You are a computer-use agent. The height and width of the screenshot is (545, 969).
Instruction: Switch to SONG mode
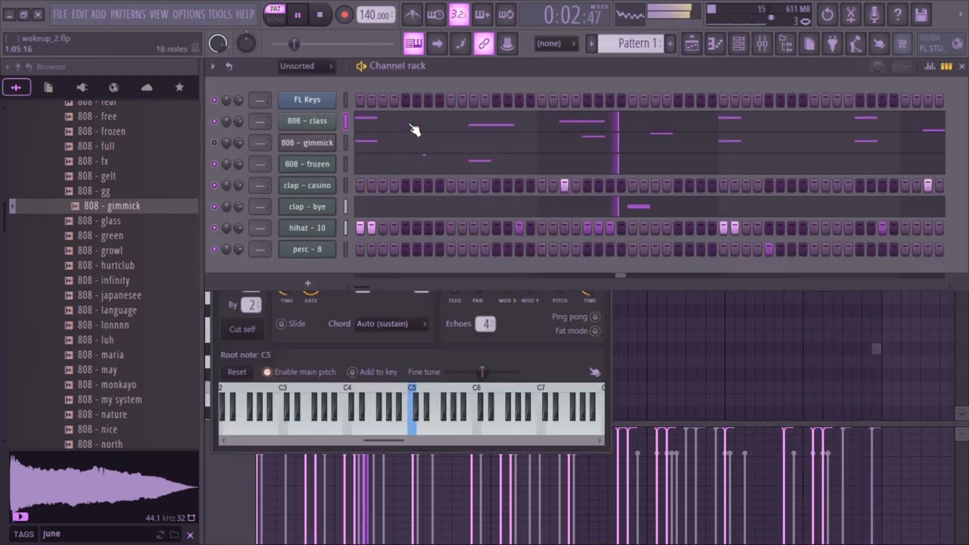[275, 19]
